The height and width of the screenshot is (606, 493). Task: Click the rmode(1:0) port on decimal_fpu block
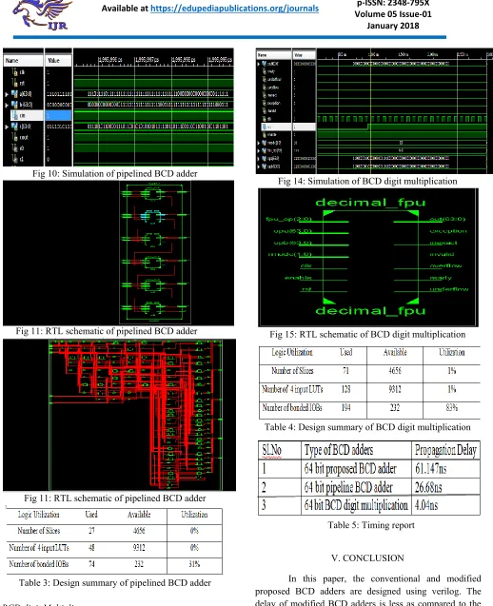tap(290, 254)
